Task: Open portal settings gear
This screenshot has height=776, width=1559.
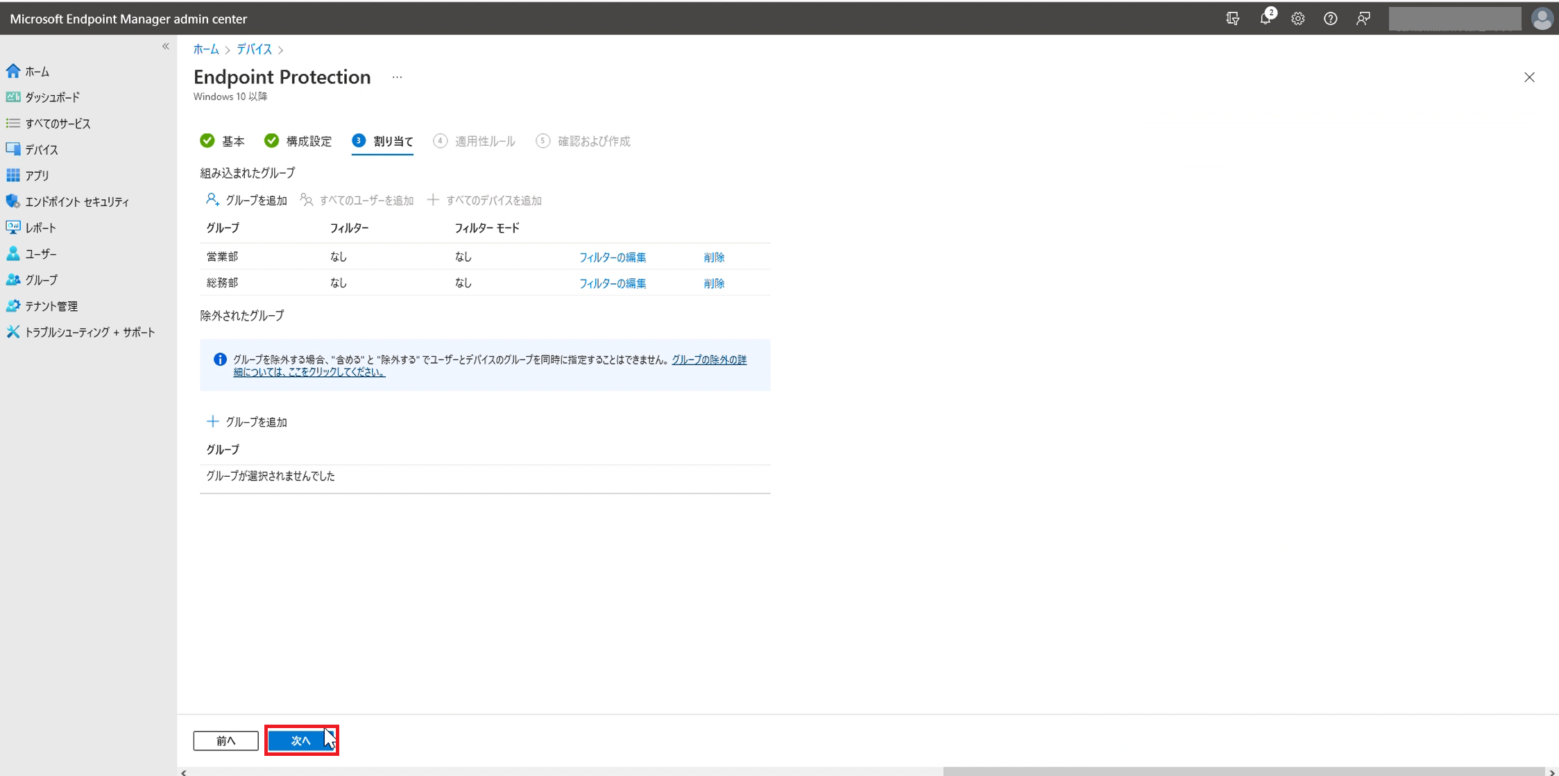Action: pyautogui.click(x=1297, y=19)
